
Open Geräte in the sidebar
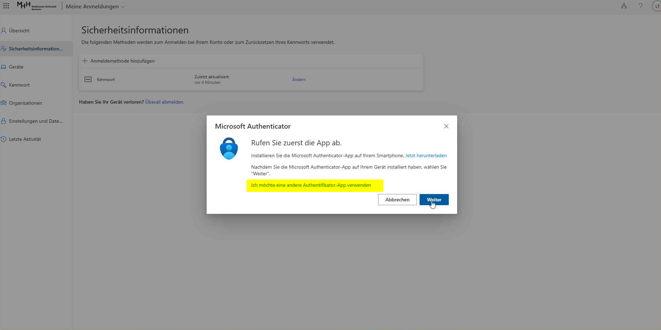[x=36, y=67]
